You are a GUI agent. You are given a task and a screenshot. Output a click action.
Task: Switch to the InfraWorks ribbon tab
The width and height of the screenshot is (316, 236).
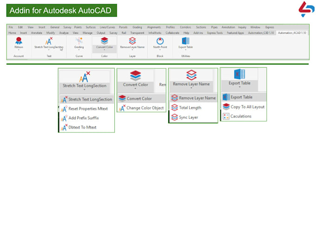(x=155, y=33)
